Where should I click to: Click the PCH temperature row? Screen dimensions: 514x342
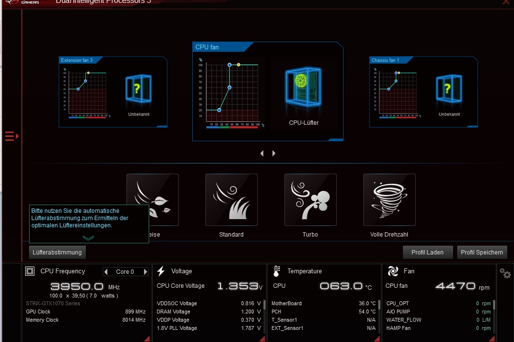click(324, 312)
